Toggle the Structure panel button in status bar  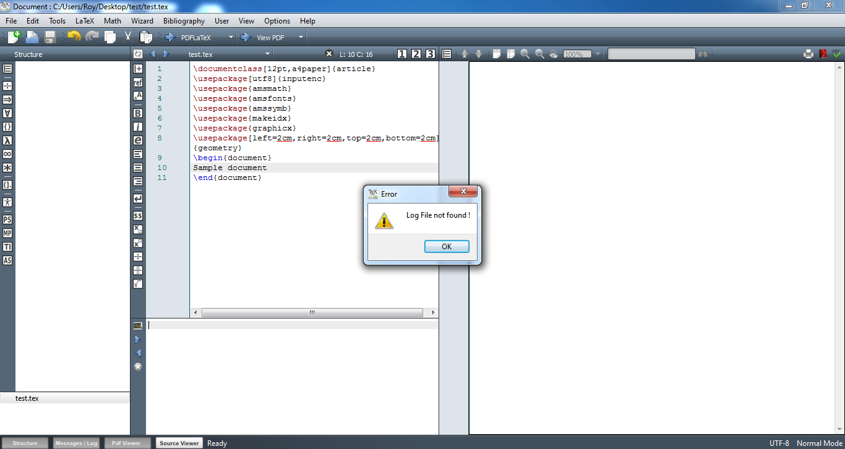pyautogui.click(x=25, y=443)
